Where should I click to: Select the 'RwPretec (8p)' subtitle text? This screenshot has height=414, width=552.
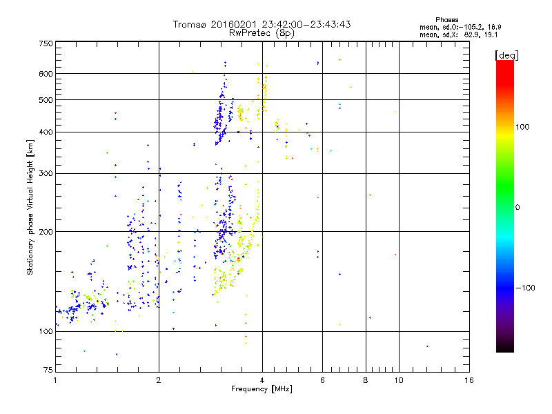coord(262,33)
